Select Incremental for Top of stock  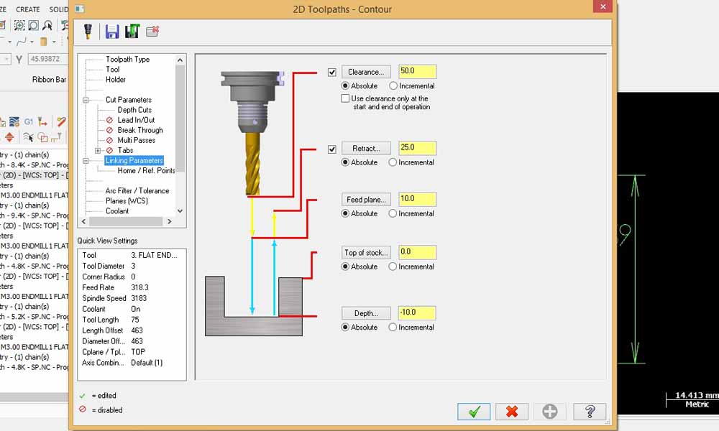click(x=393, y=267)
